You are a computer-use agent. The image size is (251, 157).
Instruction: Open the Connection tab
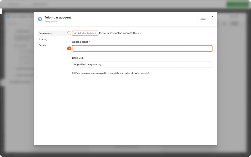point(52,34)
